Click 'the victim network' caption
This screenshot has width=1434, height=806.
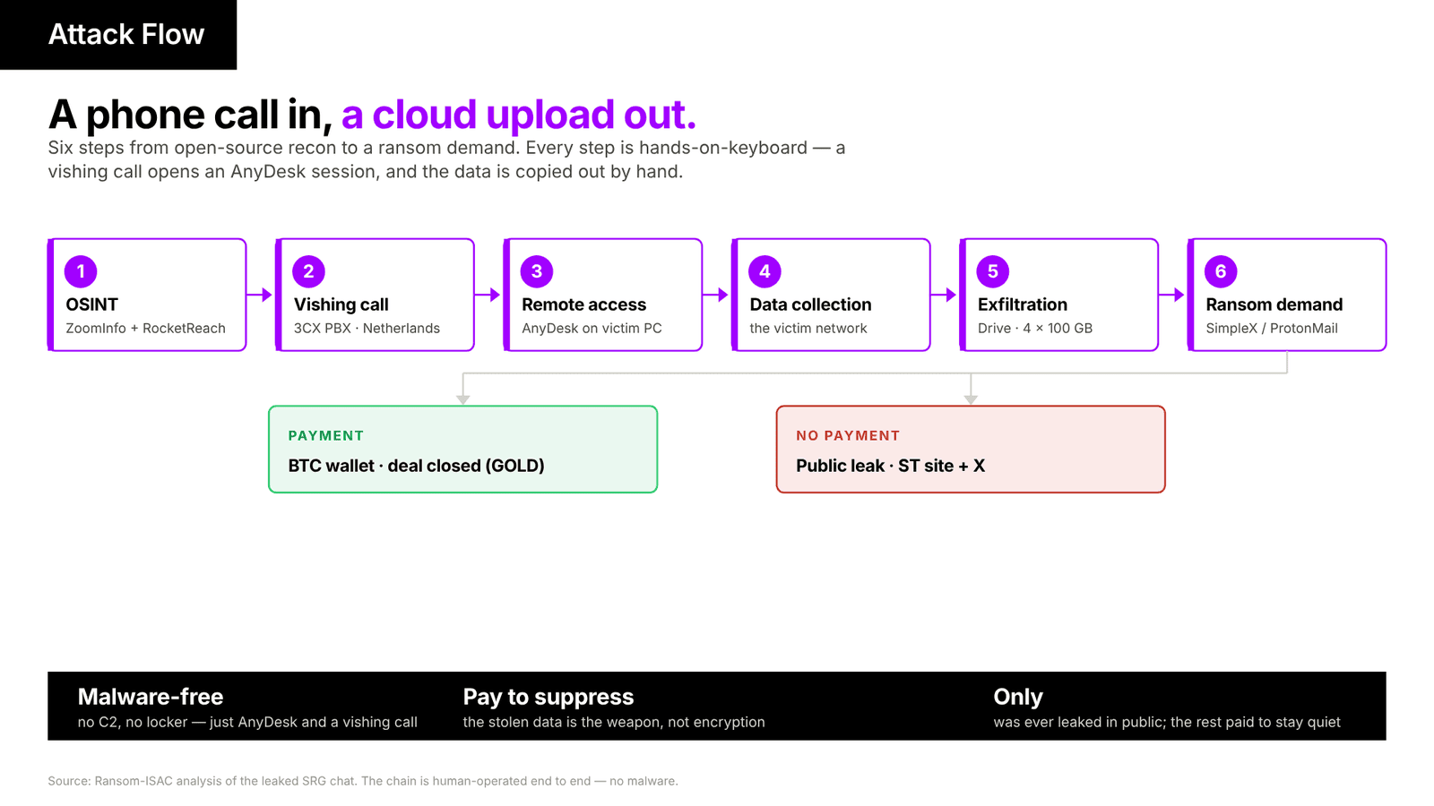[x=808, y=328]
